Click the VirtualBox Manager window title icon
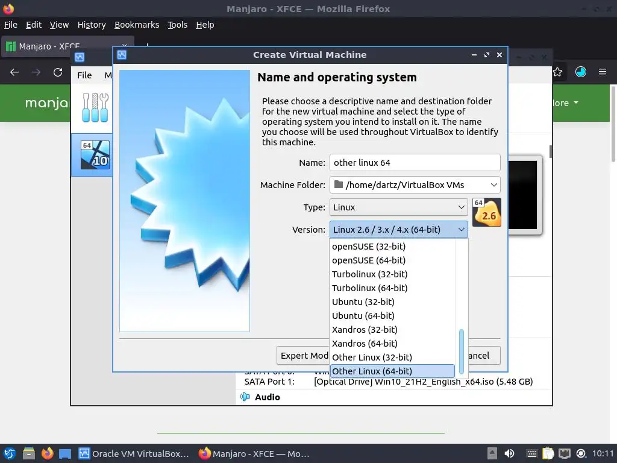The height and width of the screenshot is (463, 617). [80, 57]
